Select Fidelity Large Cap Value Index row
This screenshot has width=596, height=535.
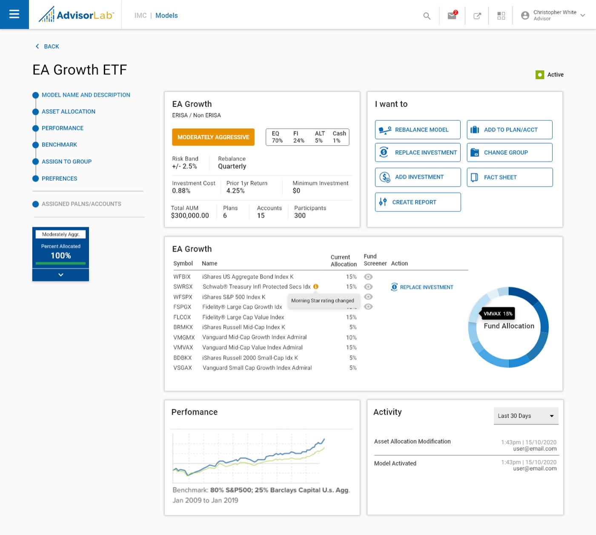coord(265,317)
